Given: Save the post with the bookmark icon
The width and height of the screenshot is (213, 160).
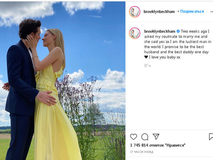Looking at the screenshot, I should coord(211,137).
